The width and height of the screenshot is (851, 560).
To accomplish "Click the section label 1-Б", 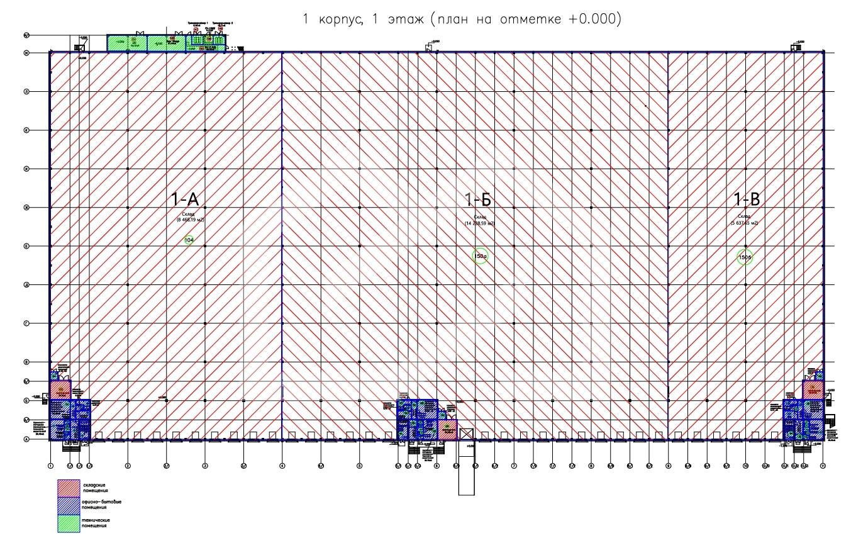I will coord(479,200).
